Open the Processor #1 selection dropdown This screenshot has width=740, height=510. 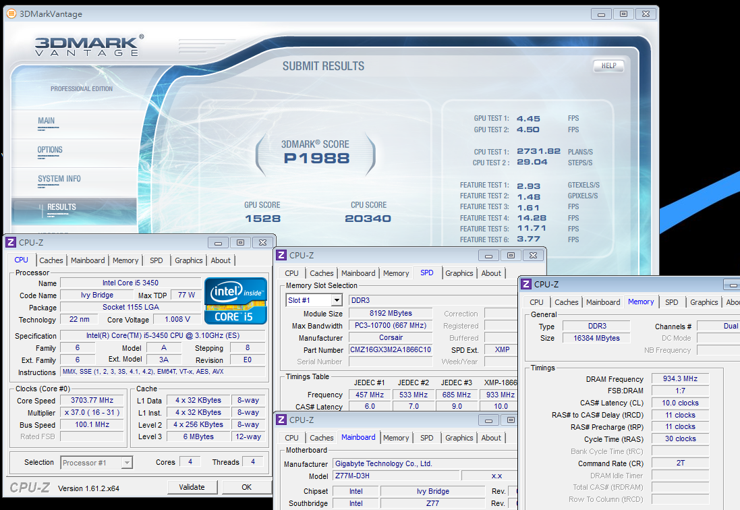[126, 463]
